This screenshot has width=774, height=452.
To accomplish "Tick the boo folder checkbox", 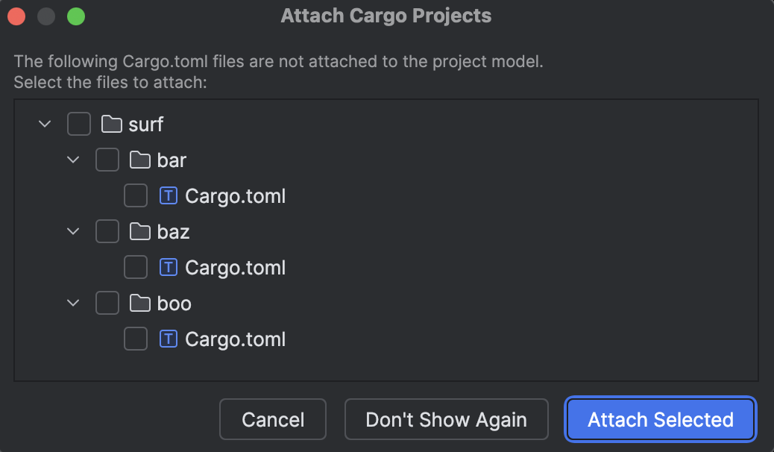I will (x=107, y=303).
